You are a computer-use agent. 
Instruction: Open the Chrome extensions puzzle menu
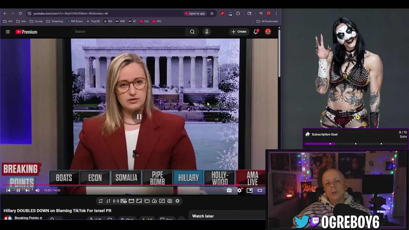pos(238,13)
